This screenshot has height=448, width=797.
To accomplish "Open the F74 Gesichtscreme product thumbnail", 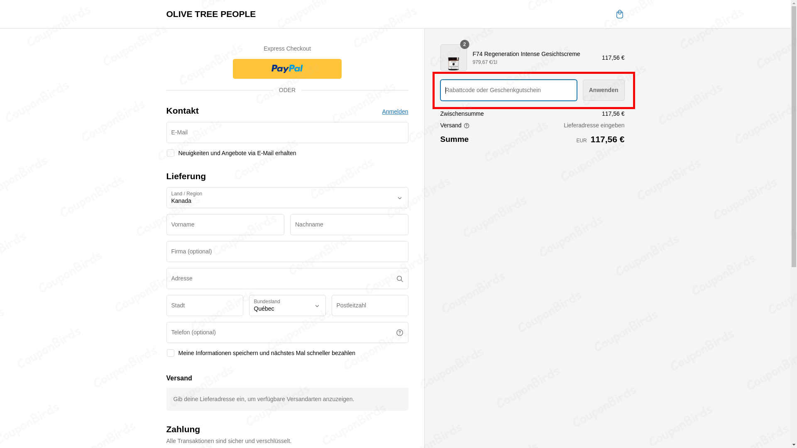I will [453, 58].
